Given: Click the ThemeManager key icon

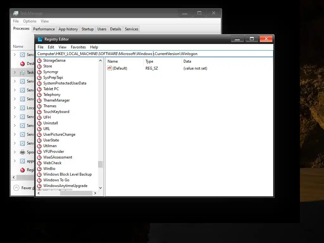Looking at the screenshot, I should [39, 100].
